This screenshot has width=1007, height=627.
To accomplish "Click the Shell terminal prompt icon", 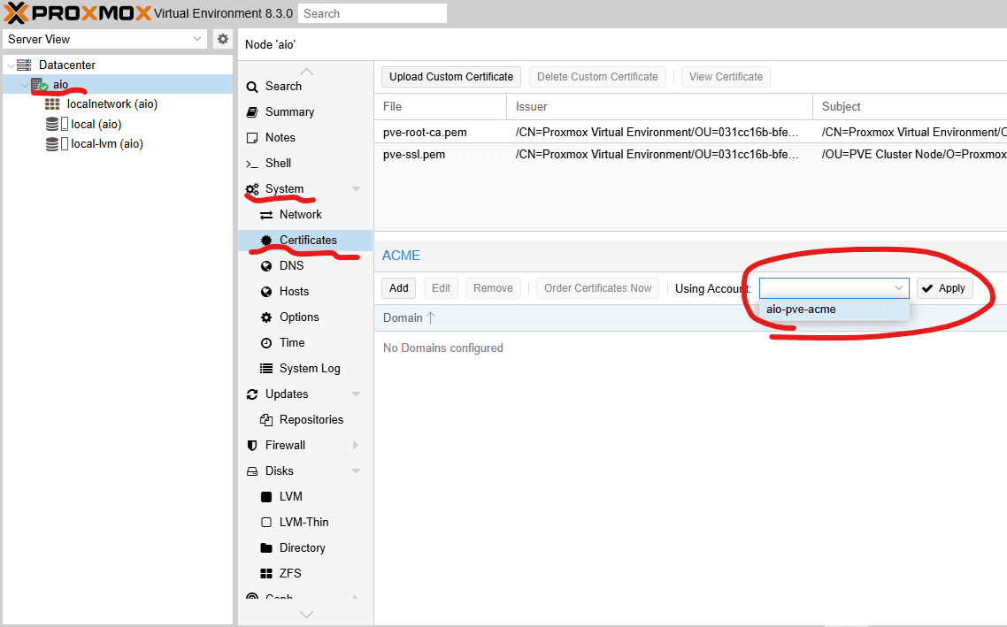I will [x=252, y=164].
